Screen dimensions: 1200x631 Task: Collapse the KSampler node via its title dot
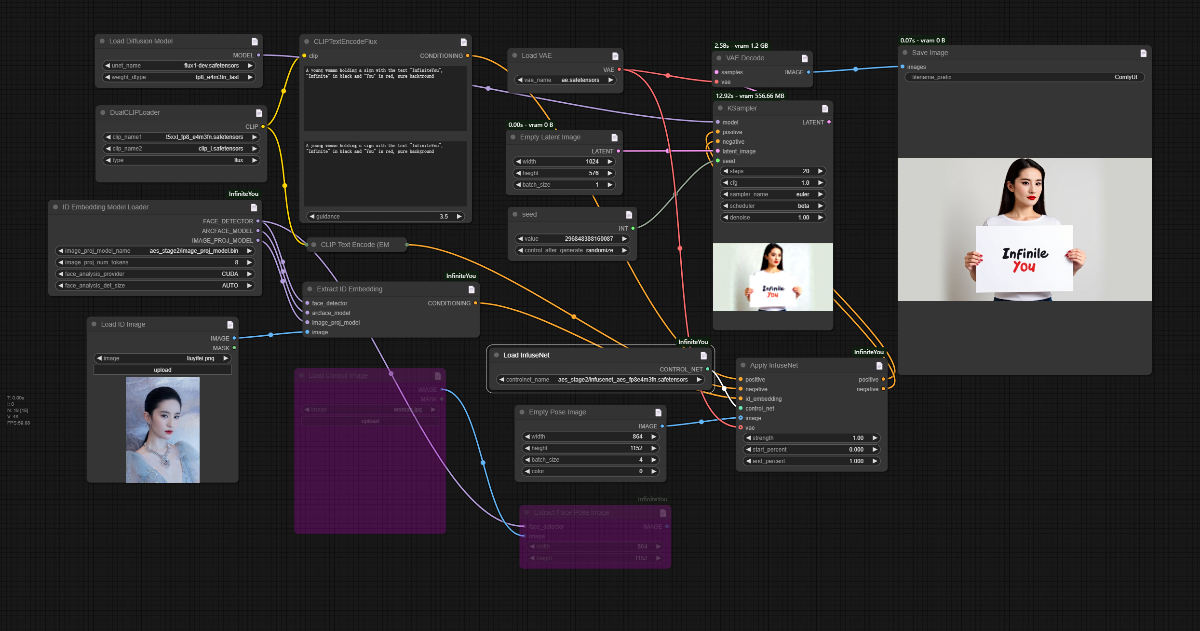[x=720, y=108]
